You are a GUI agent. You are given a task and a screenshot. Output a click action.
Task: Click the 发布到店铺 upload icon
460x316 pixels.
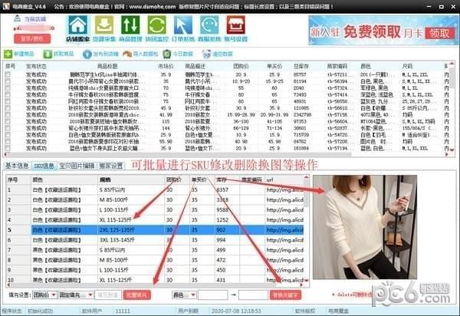87,54
